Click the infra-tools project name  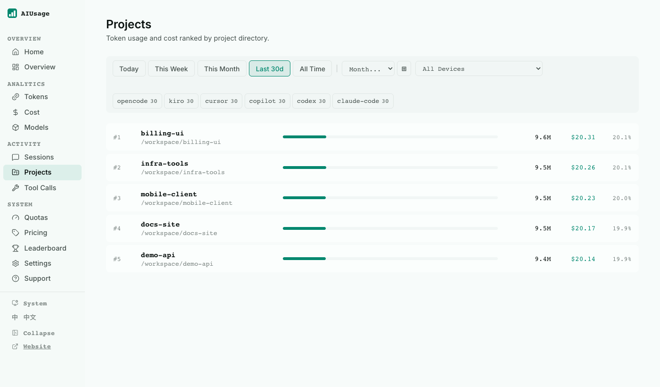click(165, 163)
